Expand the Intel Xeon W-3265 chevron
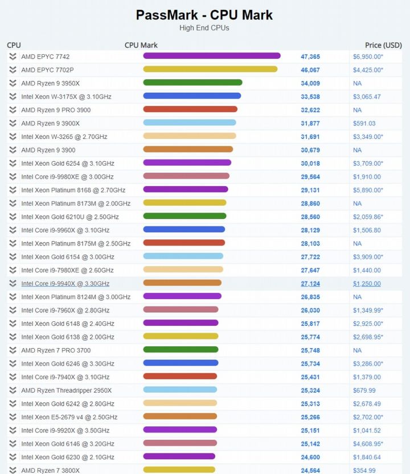The image size is (410, 474). tap(13, 137)
